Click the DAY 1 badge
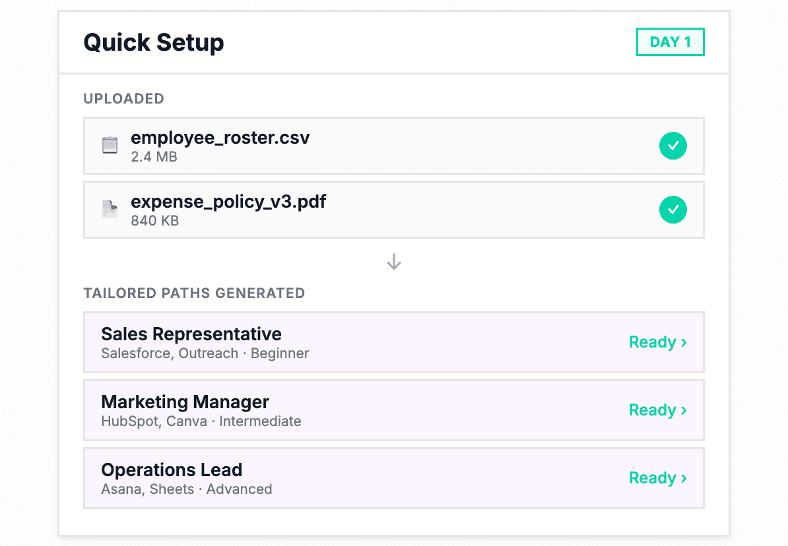The width and height of the screenshot is (788, 546). [x=670, y=42]
